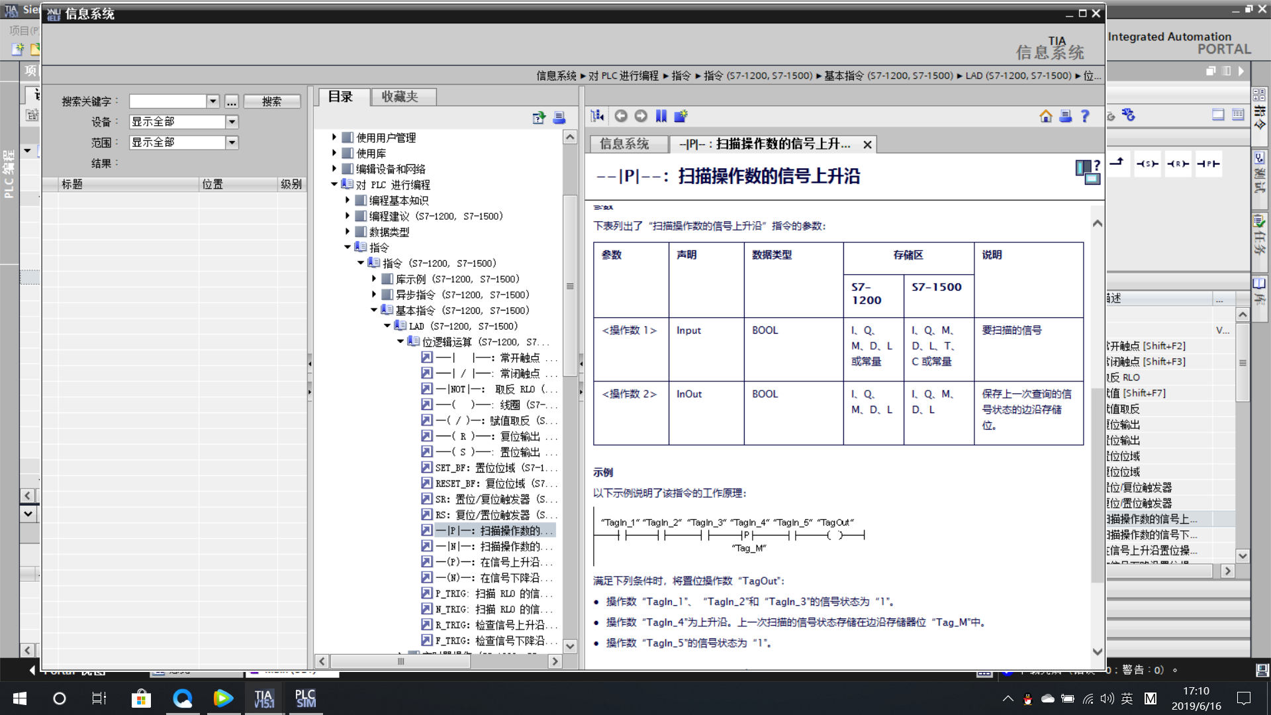
Task: Open the 设备 dropdown list
Action: tap(232, 122)
